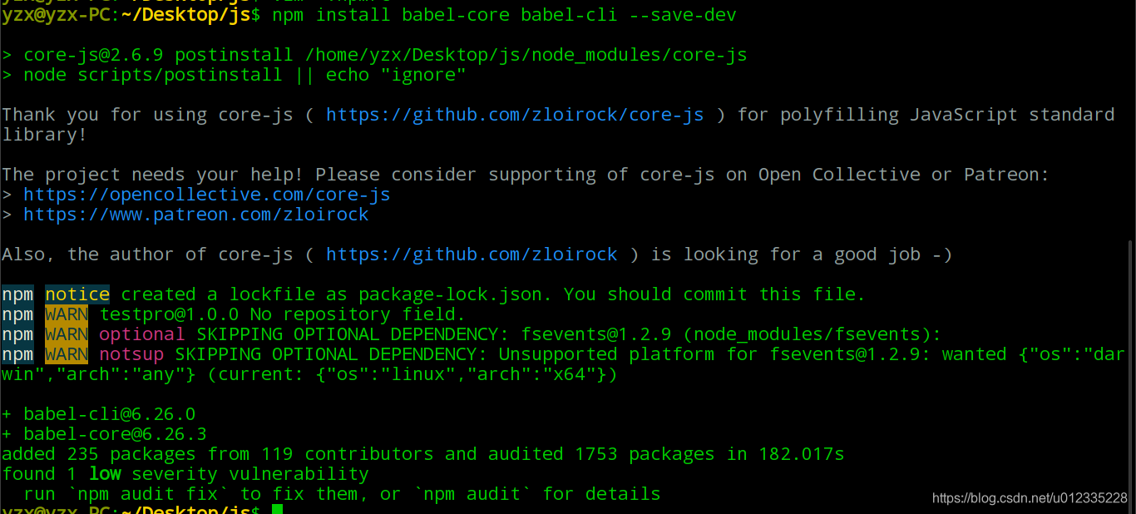This screenshot has width=1136, height=514.
Task: Click the highlighted 'notice' label
Action: 77,294
